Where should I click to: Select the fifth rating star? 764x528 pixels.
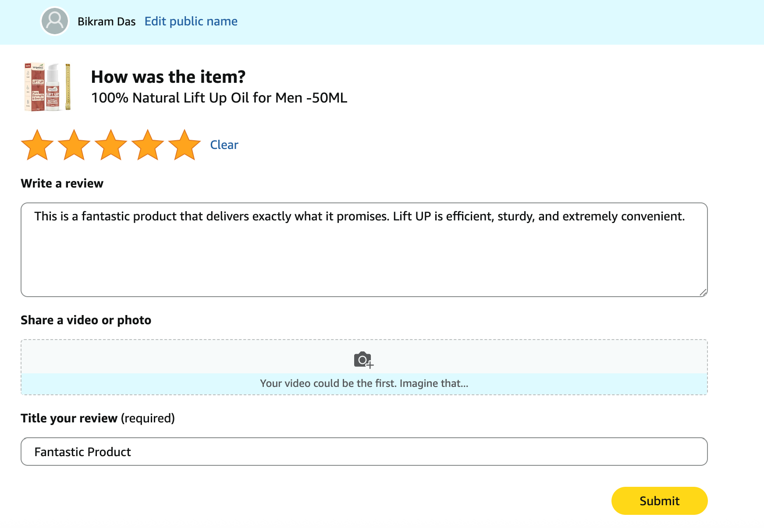tap(185, 145)
